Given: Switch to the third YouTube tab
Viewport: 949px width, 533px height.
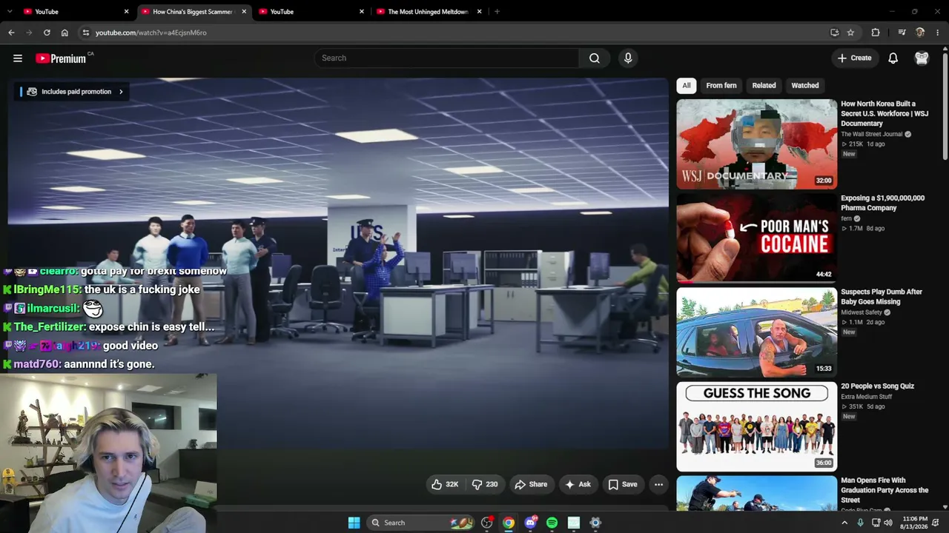Looking at the screenshot, I should pyautogui.click(x=311, y=12).
